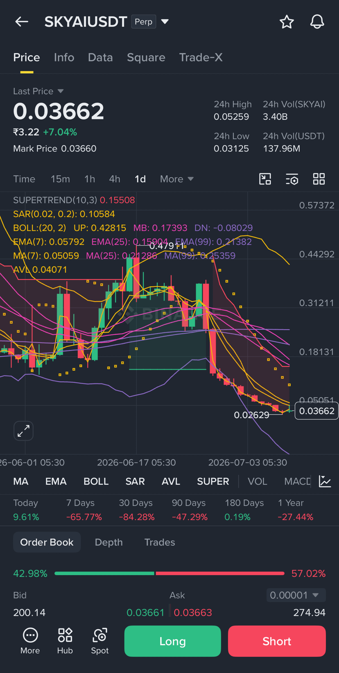Screen dimensions: 339x673
Task: Tap the Perp contract label
Action: pyautogui.click(x=144, y=22)
